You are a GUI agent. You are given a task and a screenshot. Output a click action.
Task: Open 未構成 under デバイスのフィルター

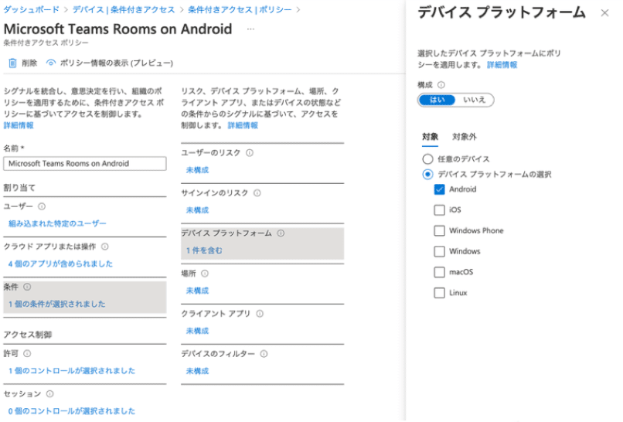(x=197, y=371)
